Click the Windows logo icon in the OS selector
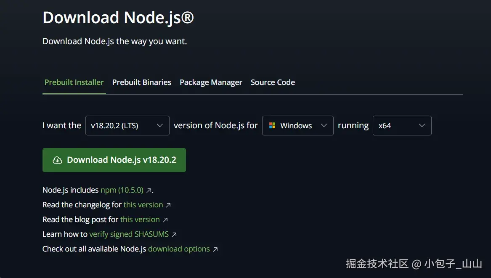Viewport: 491px width, 278px height. point(272,125)
